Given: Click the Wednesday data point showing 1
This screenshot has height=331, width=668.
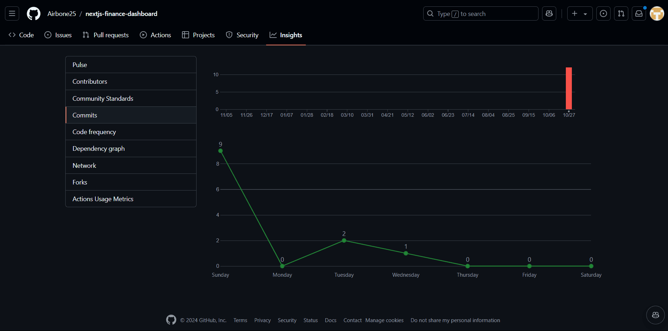Looking at the screenshot, I should 406,253.
